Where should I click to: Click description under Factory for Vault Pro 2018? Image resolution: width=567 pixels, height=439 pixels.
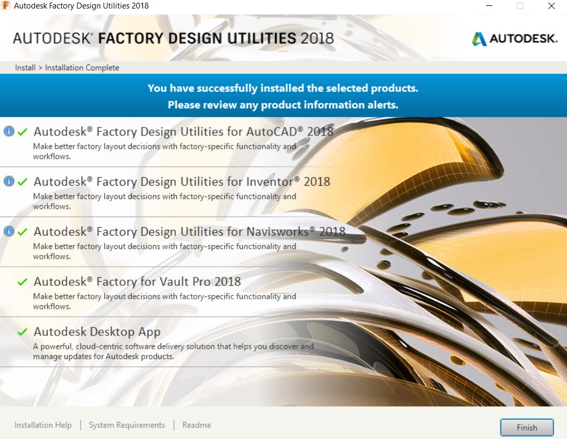point(165,301)
